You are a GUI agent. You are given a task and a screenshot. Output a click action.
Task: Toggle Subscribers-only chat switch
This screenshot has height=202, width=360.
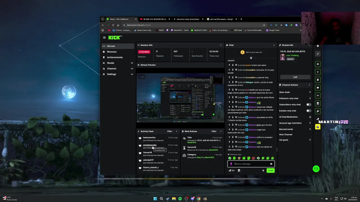pos(309,105)
